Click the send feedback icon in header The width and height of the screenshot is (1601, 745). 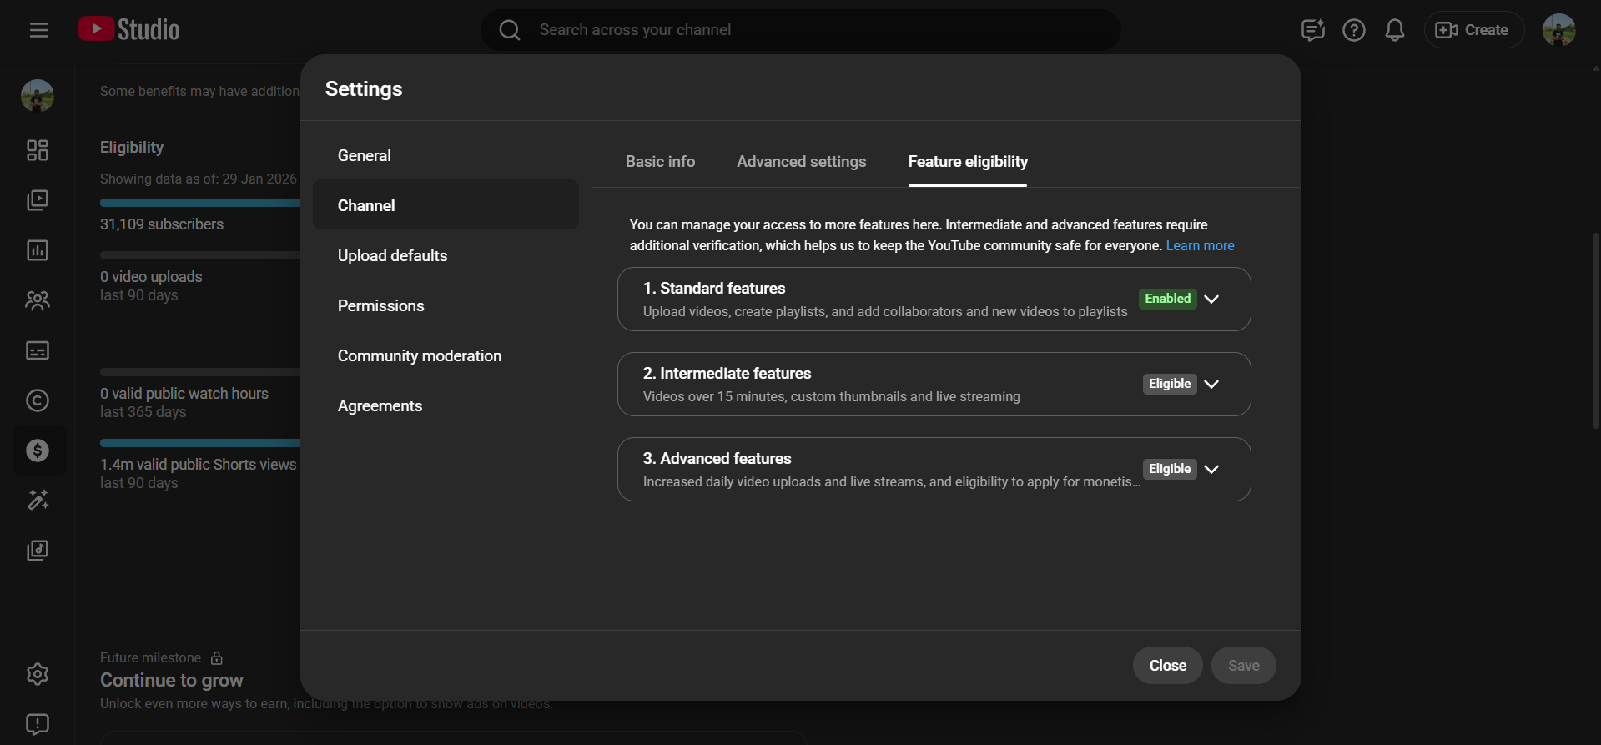point(1312,30)
